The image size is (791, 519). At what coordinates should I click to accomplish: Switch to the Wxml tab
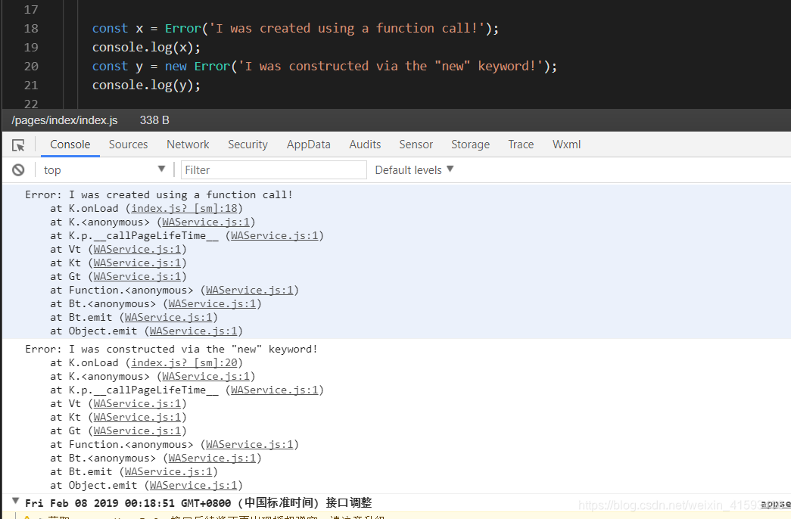pos(566,144)
